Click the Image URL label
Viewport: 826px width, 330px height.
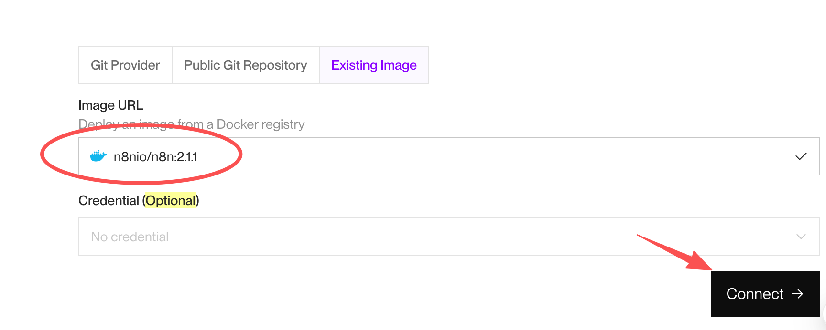pyautogui.click(x=111, y=105)
